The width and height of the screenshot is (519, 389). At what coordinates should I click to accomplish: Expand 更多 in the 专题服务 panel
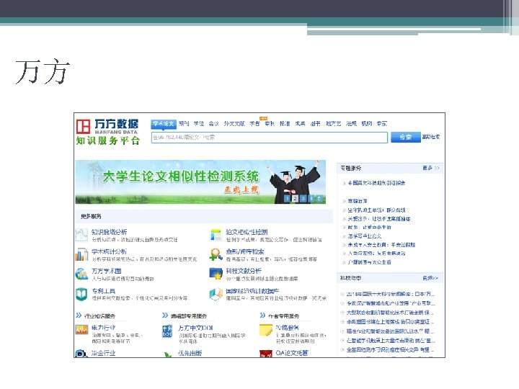[x=430, y=168]
